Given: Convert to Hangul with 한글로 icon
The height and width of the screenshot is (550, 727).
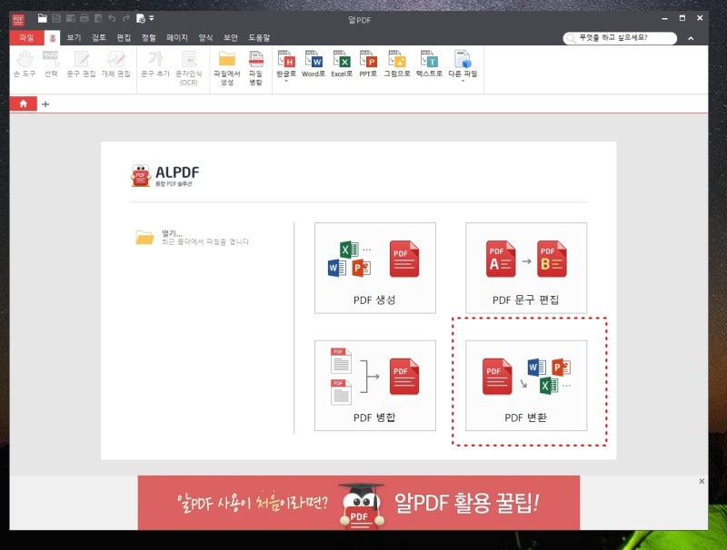Looking at the screenshot, I should 286,64.
